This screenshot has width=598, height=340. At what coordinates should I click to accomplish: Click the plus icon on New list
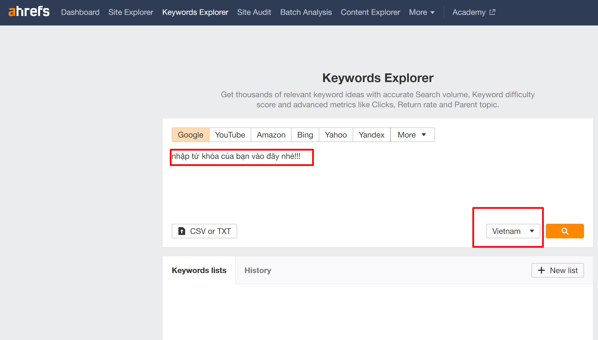click(x=541, y=270)
